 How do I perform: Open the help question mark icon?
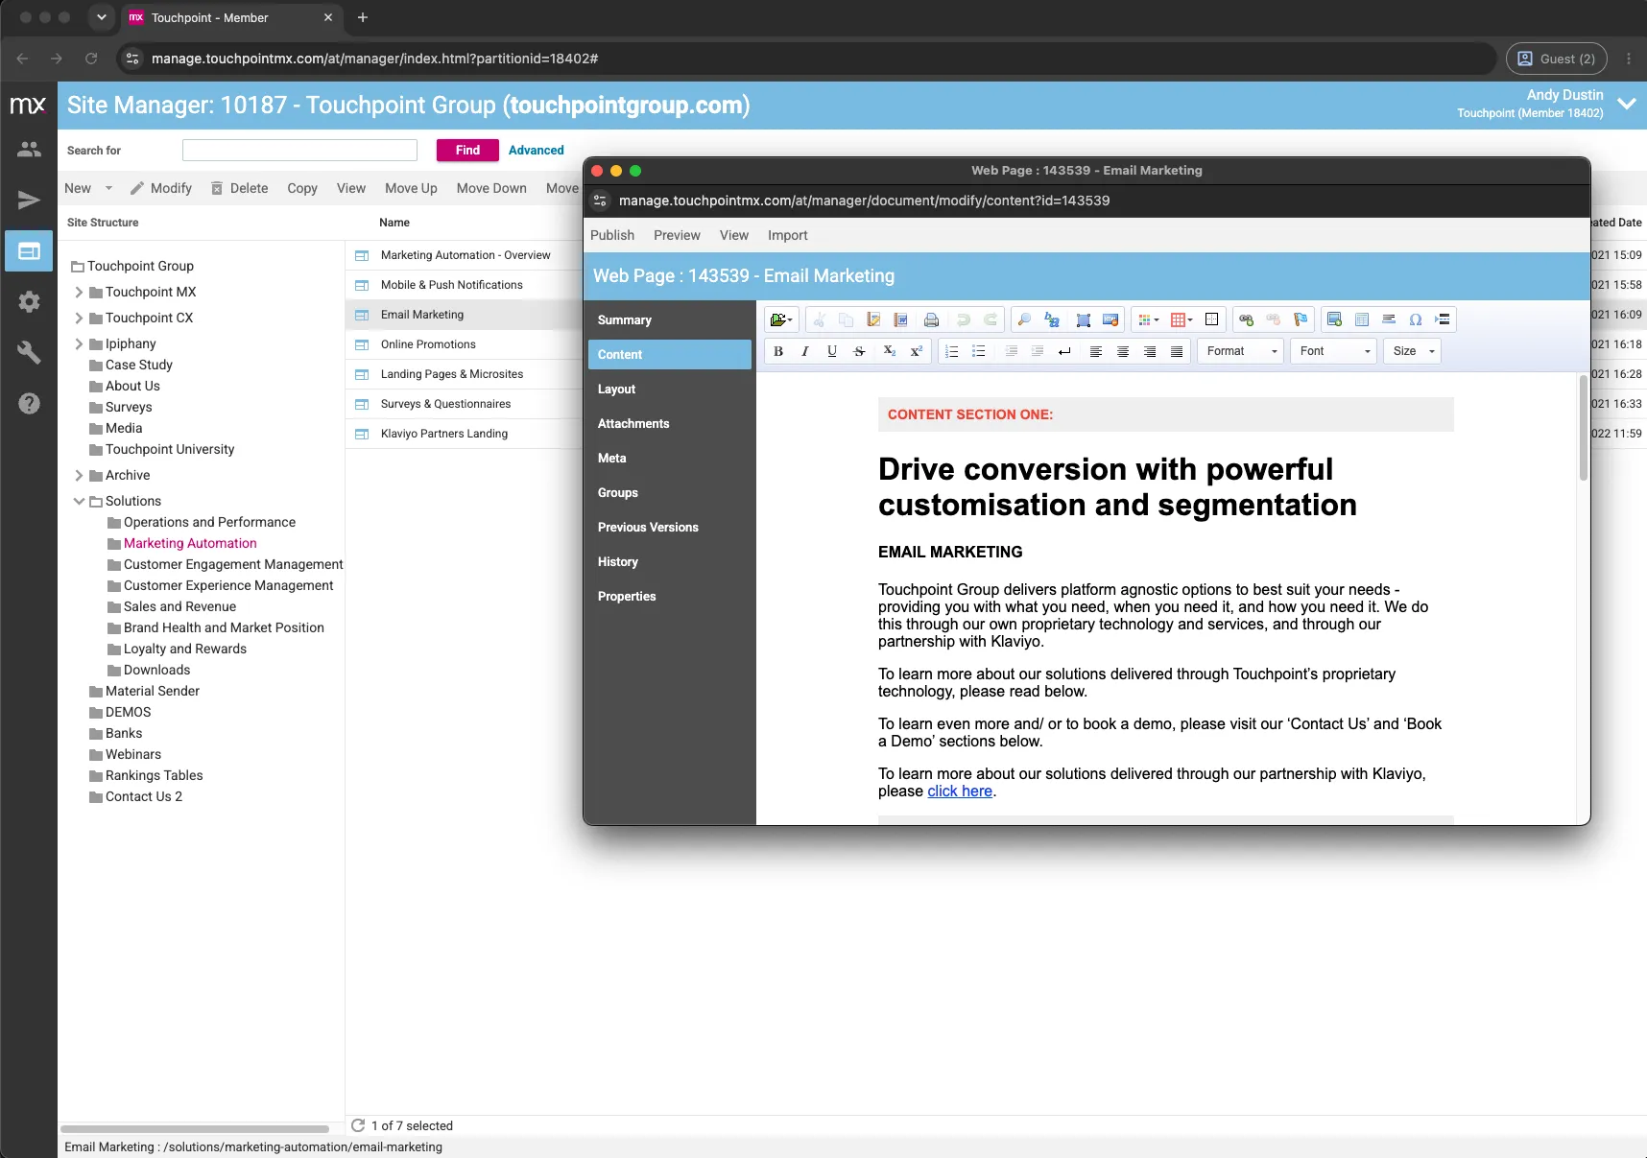(29, 403)
